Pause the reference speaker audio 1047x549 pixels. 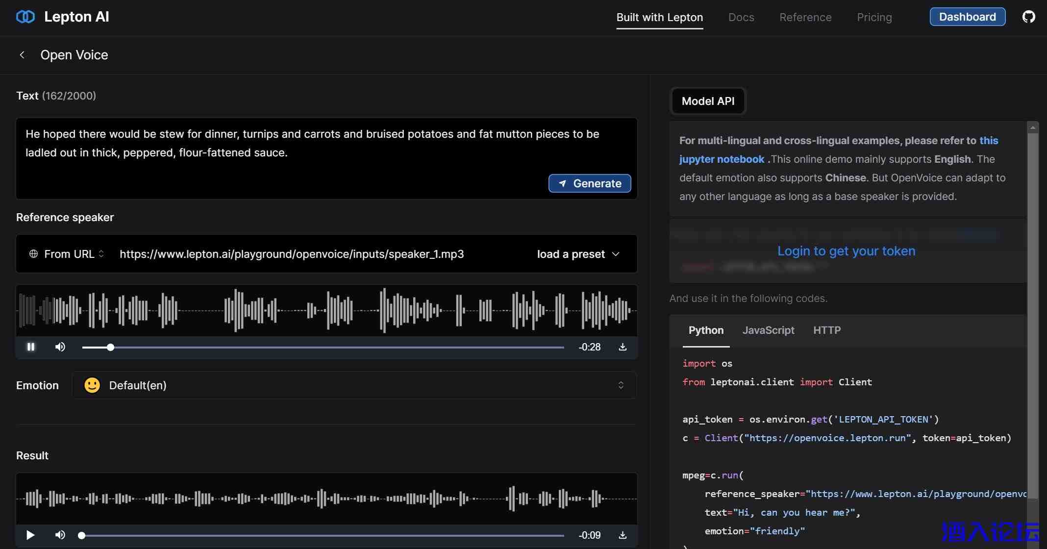click(x=31, y=347)
